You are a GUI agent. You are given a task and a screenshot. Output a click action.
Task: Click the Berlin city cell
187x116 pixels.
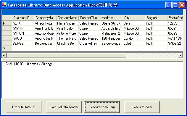tap(134, 23)
